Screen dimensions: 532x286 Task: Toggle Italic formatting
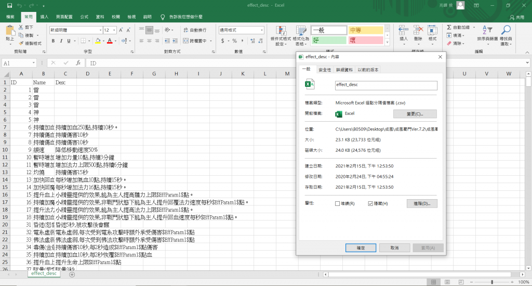click(61, 41)
